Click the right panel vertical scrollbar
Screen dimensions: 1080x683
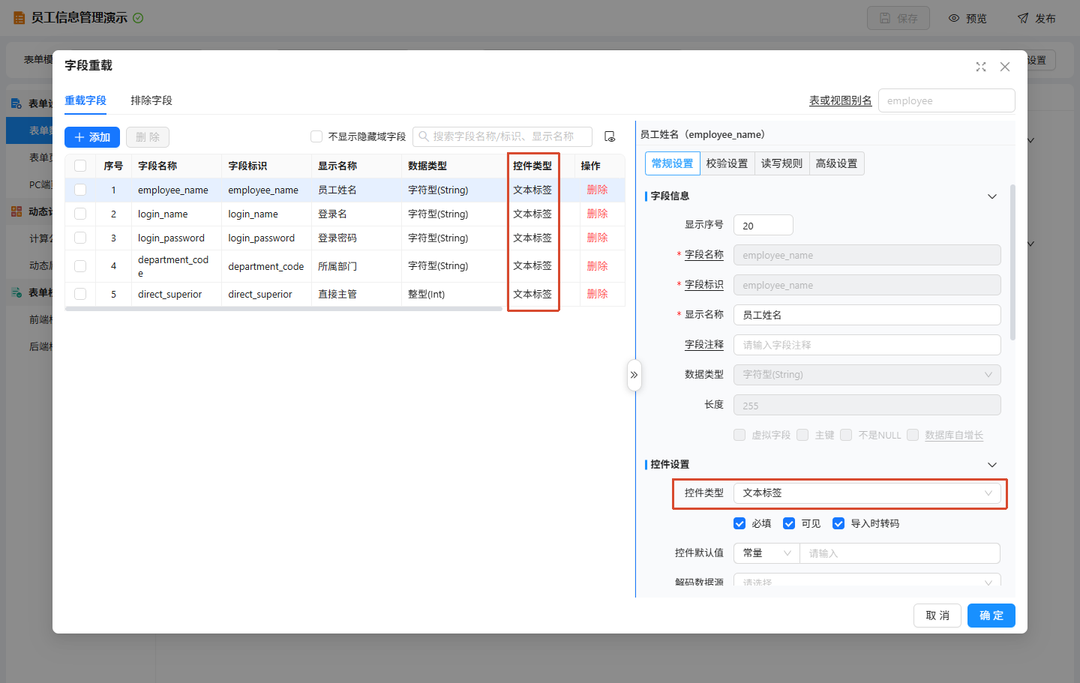tap(1013, 262)
